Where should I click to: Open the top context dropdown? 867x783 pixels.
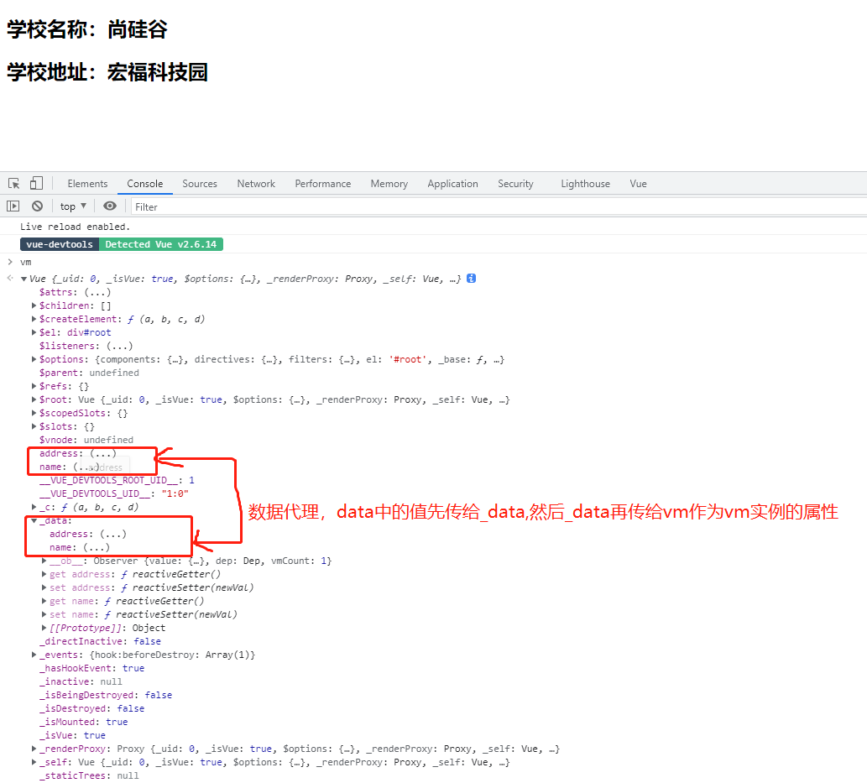[x=73, y=206]
